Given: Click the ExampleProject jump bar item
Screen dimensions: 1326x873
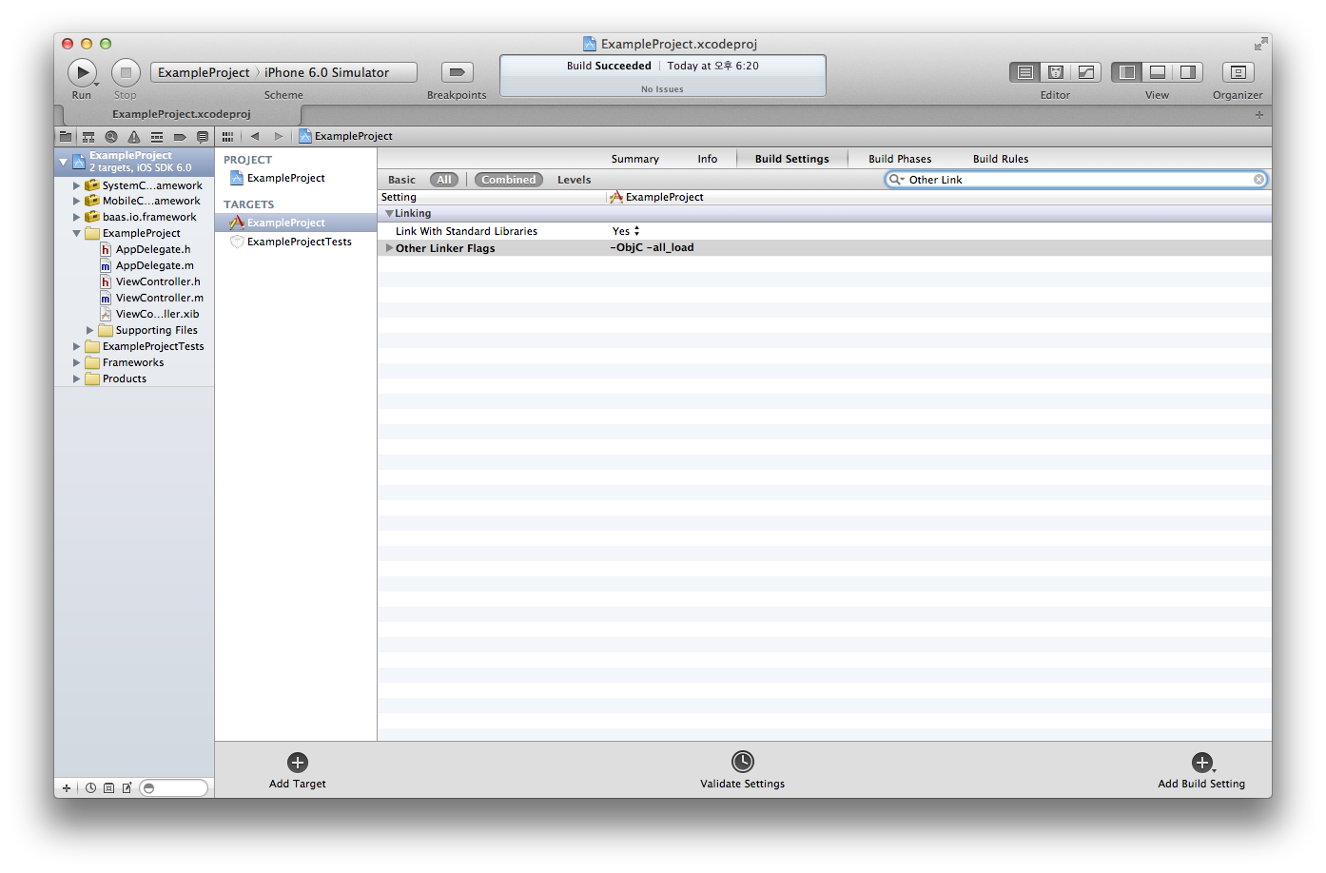Looking at the screenshot, I should coord(346,137).
